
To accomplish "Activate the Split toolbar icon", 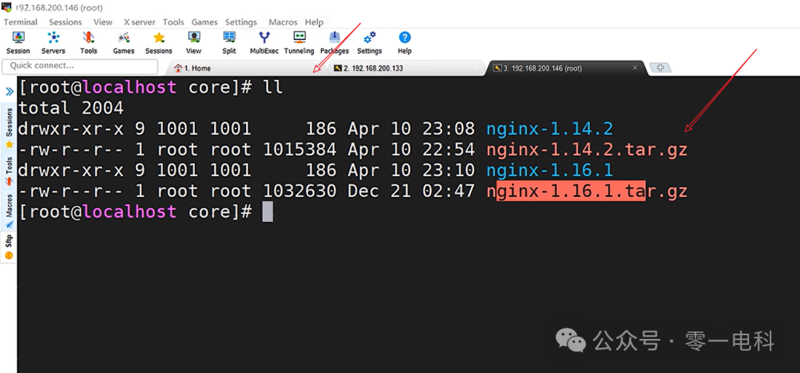I will click(x=229, y=43).
